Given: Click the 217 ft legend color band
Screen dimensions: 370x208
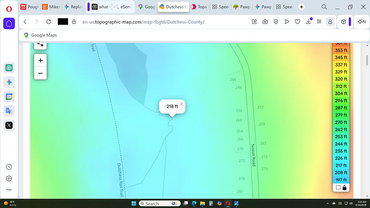Looking at the screenshot, I should (341, 165).
